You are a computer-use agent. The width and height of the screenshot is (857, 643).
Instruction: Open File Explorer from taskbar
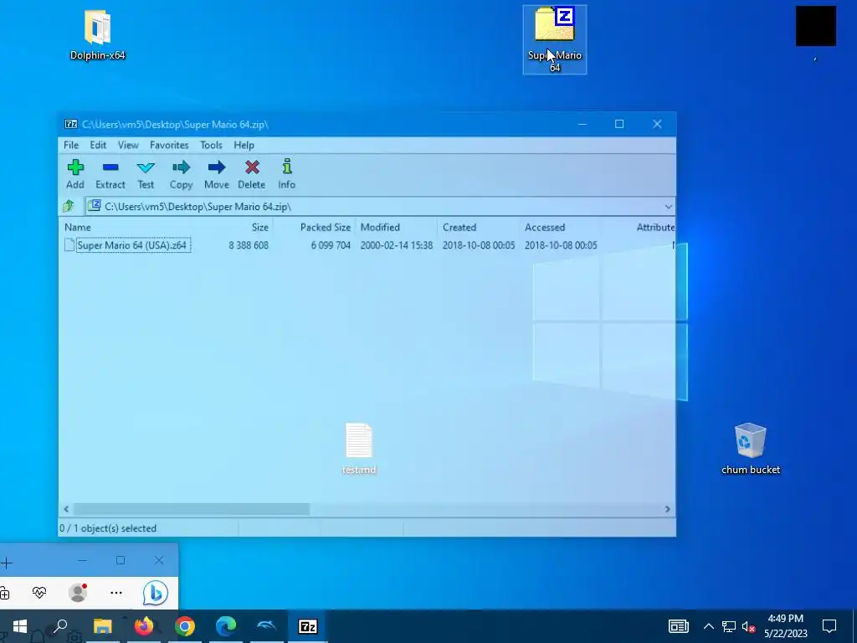click(102, 626)
